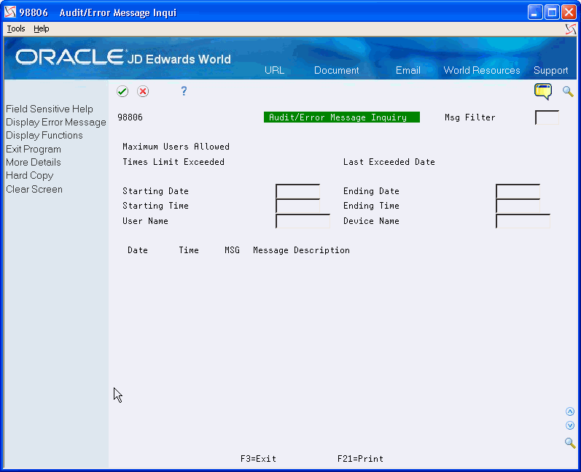Screen dimensions: 581x472
Task: Click the Msg Filter input field
Action: coord(547,117)
